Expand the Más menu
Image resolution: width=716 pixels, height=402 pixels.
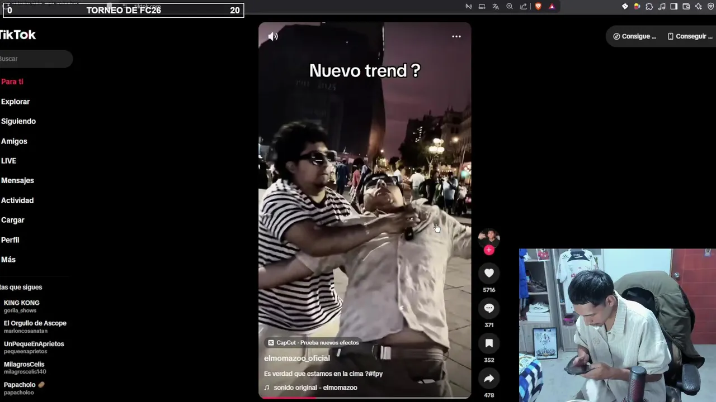point(8,260)
